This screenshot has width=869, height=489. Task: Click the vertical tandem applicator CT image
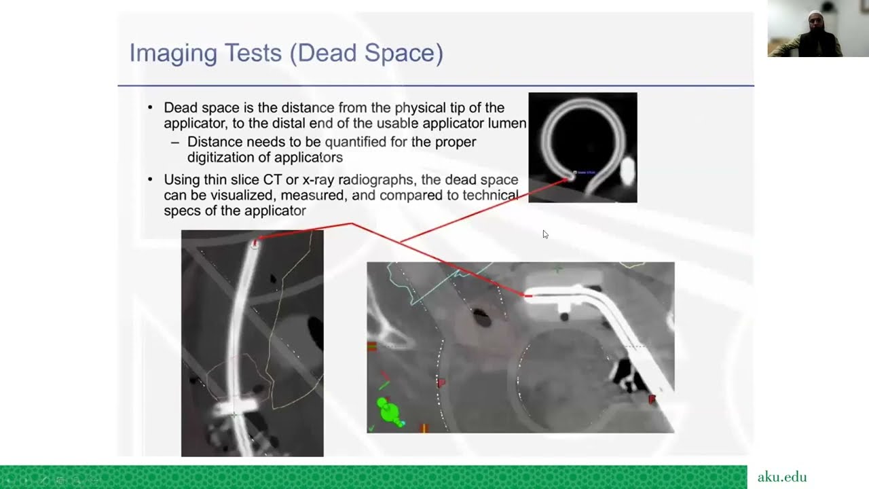coord(252,343)
